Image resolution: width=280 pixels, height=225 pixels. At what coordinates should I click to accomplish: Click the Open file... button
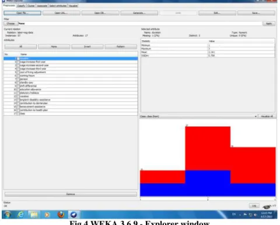[x=22, y=13]
